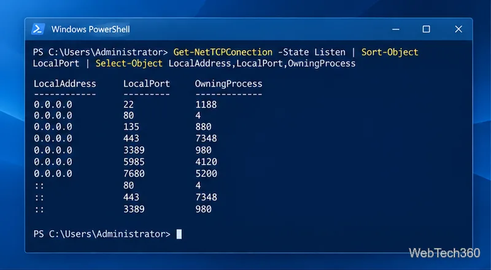Click owning process 880
Image resolution: width=491 pixels, height=270 pixels.
[x=203, y=127]
